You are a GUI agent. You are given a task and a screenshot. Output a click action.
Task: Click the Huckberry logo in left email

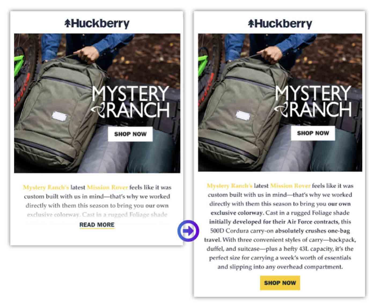click(97, 24)
